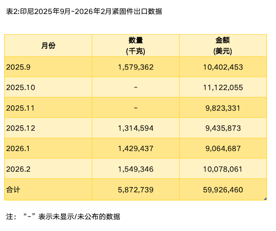Select the quantity cell '1,429,437'
Screen dimensions: 276x231
click(x=135, y=148)
